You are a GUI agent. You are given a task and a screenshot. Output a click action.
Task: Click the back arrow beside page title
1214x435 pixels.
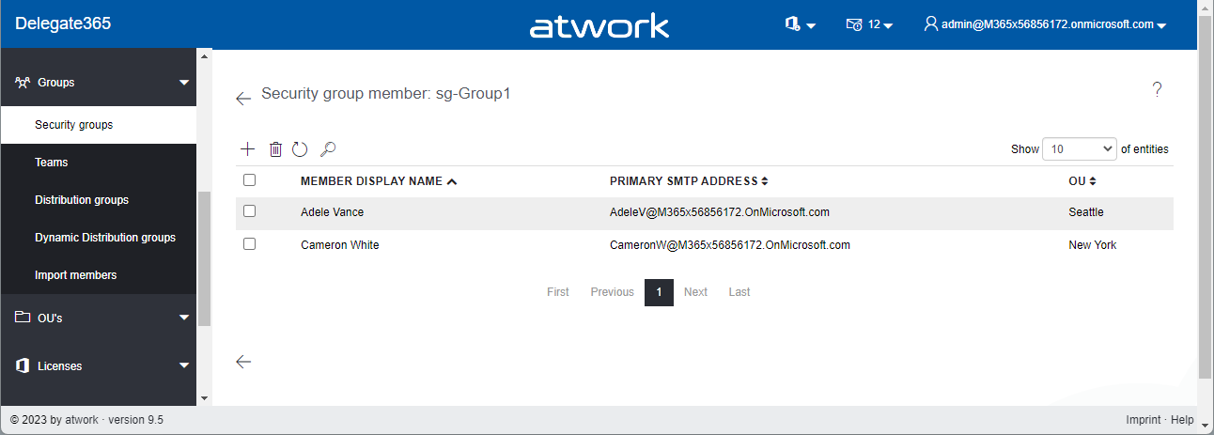(x=243, y=98)
